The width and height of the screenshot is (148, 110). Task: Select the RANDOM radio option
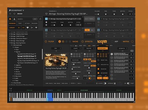click(98, 69)
